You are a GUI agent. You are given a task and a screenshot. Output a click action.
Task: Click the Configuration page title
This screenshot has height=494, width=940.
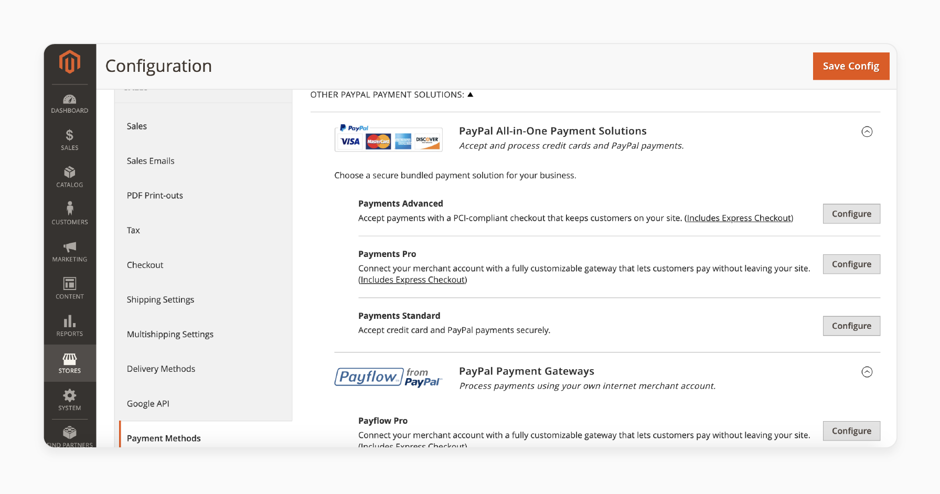158,66
